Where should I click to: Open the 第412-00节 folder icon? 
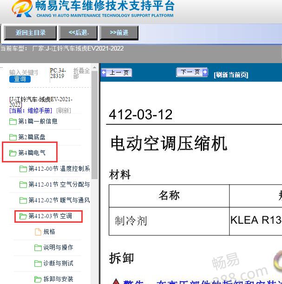23,169
